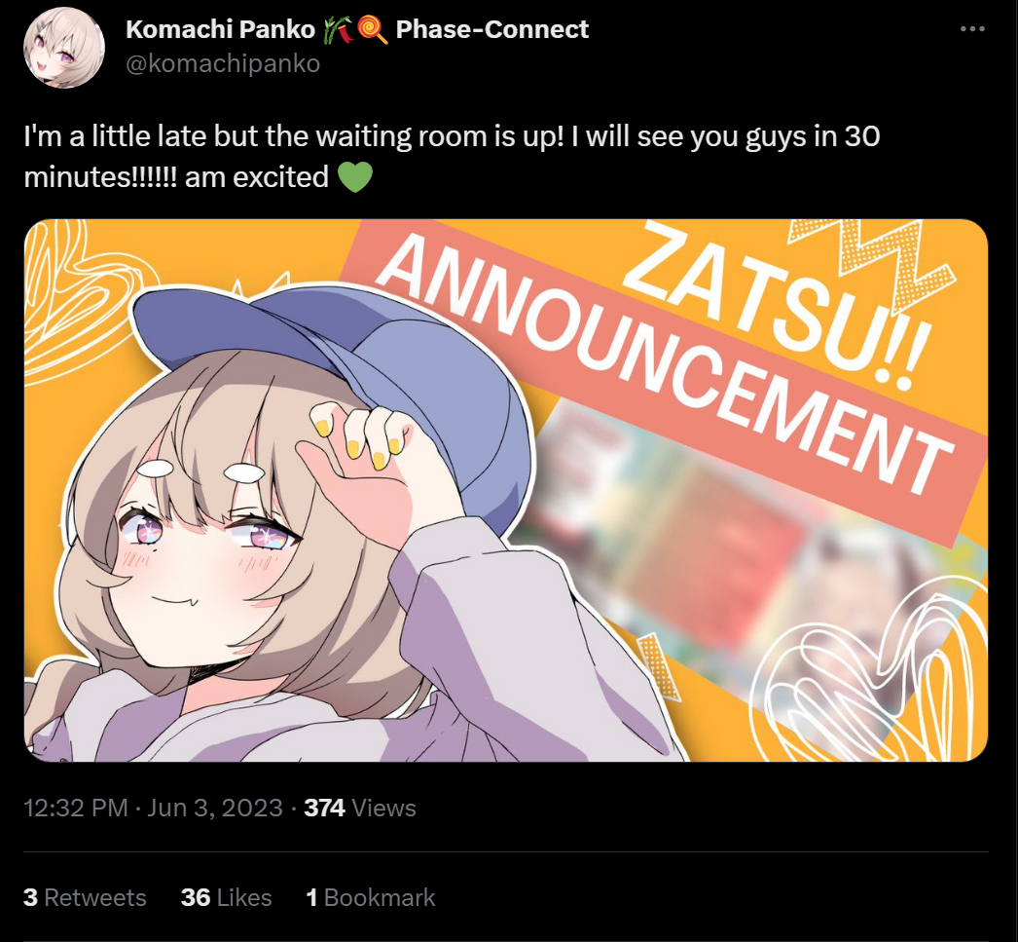1018x942 pixels.
Task: Open the 1 Bookmark count
Action: click(x=370, y=897)
